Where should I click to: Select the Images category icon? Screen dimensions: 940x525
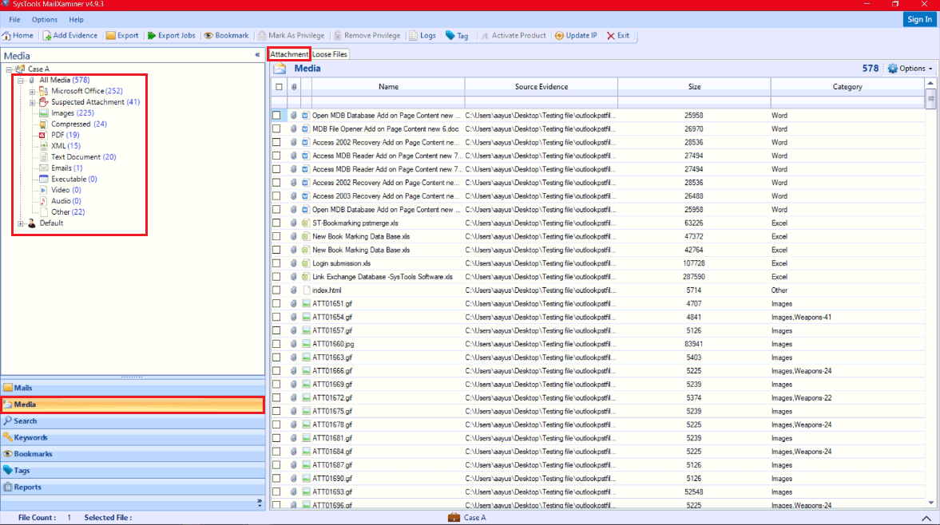pyautogui.click(x=44, y=113)
